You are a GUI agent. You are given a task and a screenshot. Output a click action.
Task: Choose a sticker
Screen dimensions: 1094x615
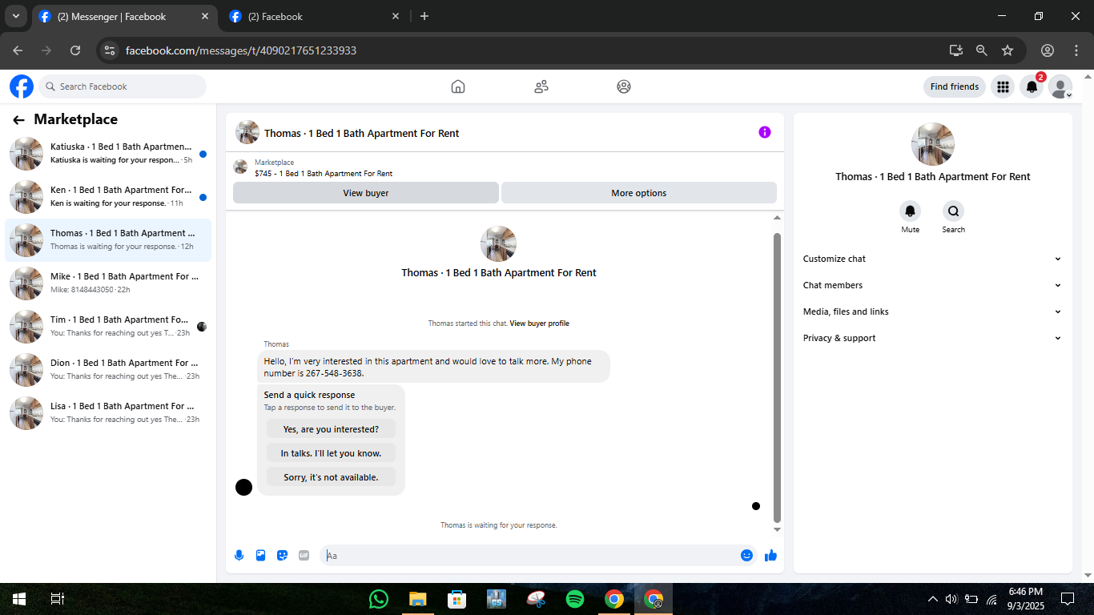point(282,555)
